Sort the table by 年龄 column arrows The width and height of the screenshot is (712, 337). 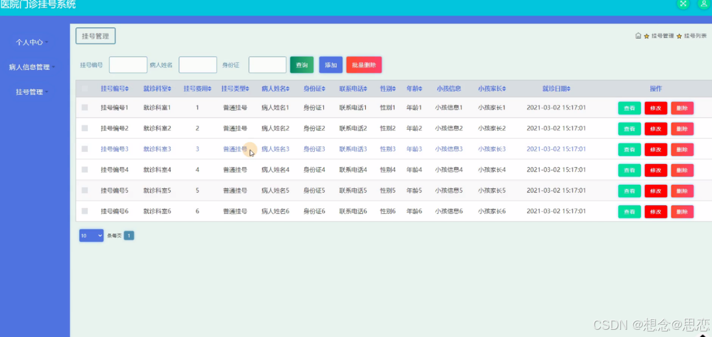coord(421,89)
